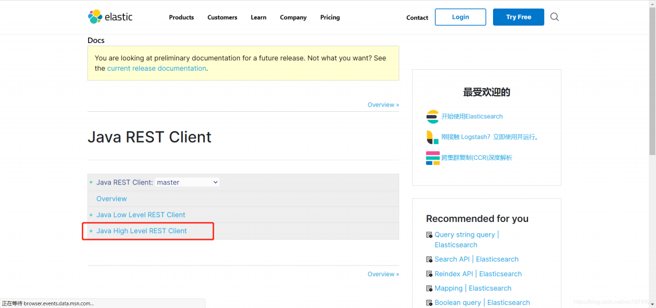The height and width of the screenshot is (308, 656).
Task: Open the Java High Level REST Client link
Action: click(x=141, y=231)
